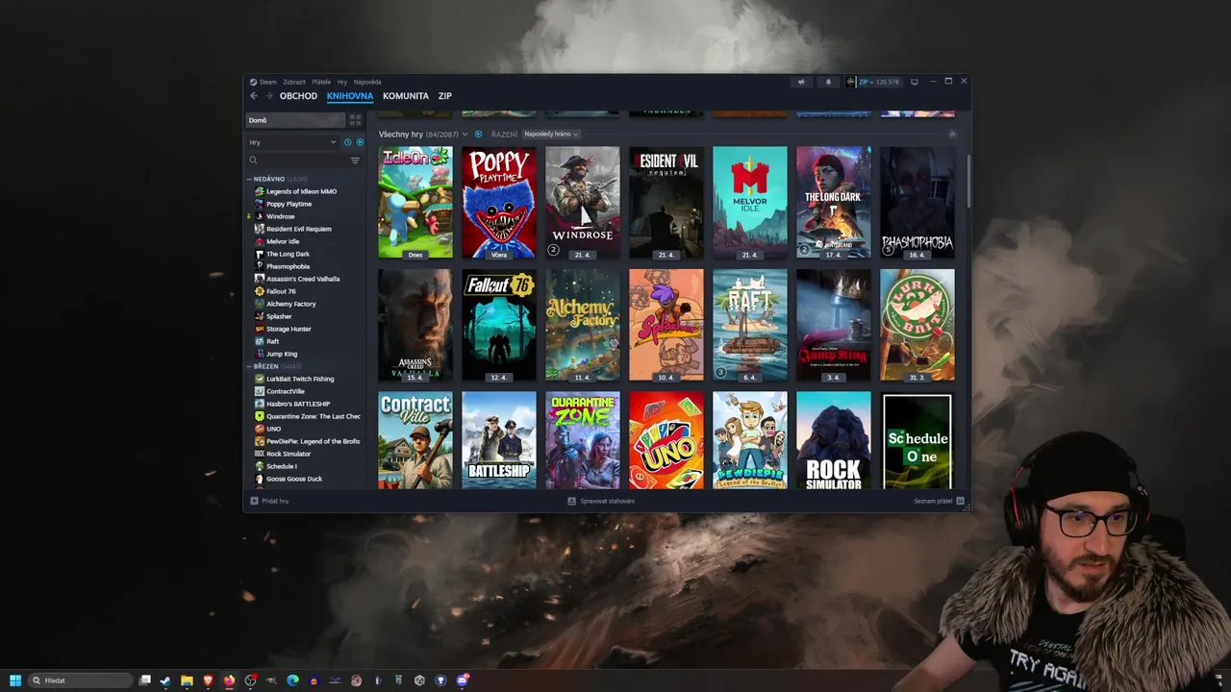The width and height of the screenshot is (1231, 692).
Task: Open Raft game cover
Action: pos(750,325)
